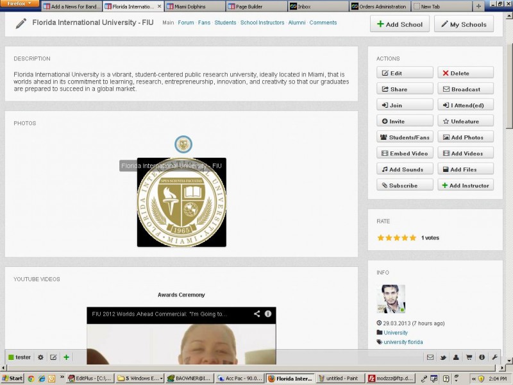Launch Chrome from the quick launch bar
The image size is (513, 385).
pos(31,379)
